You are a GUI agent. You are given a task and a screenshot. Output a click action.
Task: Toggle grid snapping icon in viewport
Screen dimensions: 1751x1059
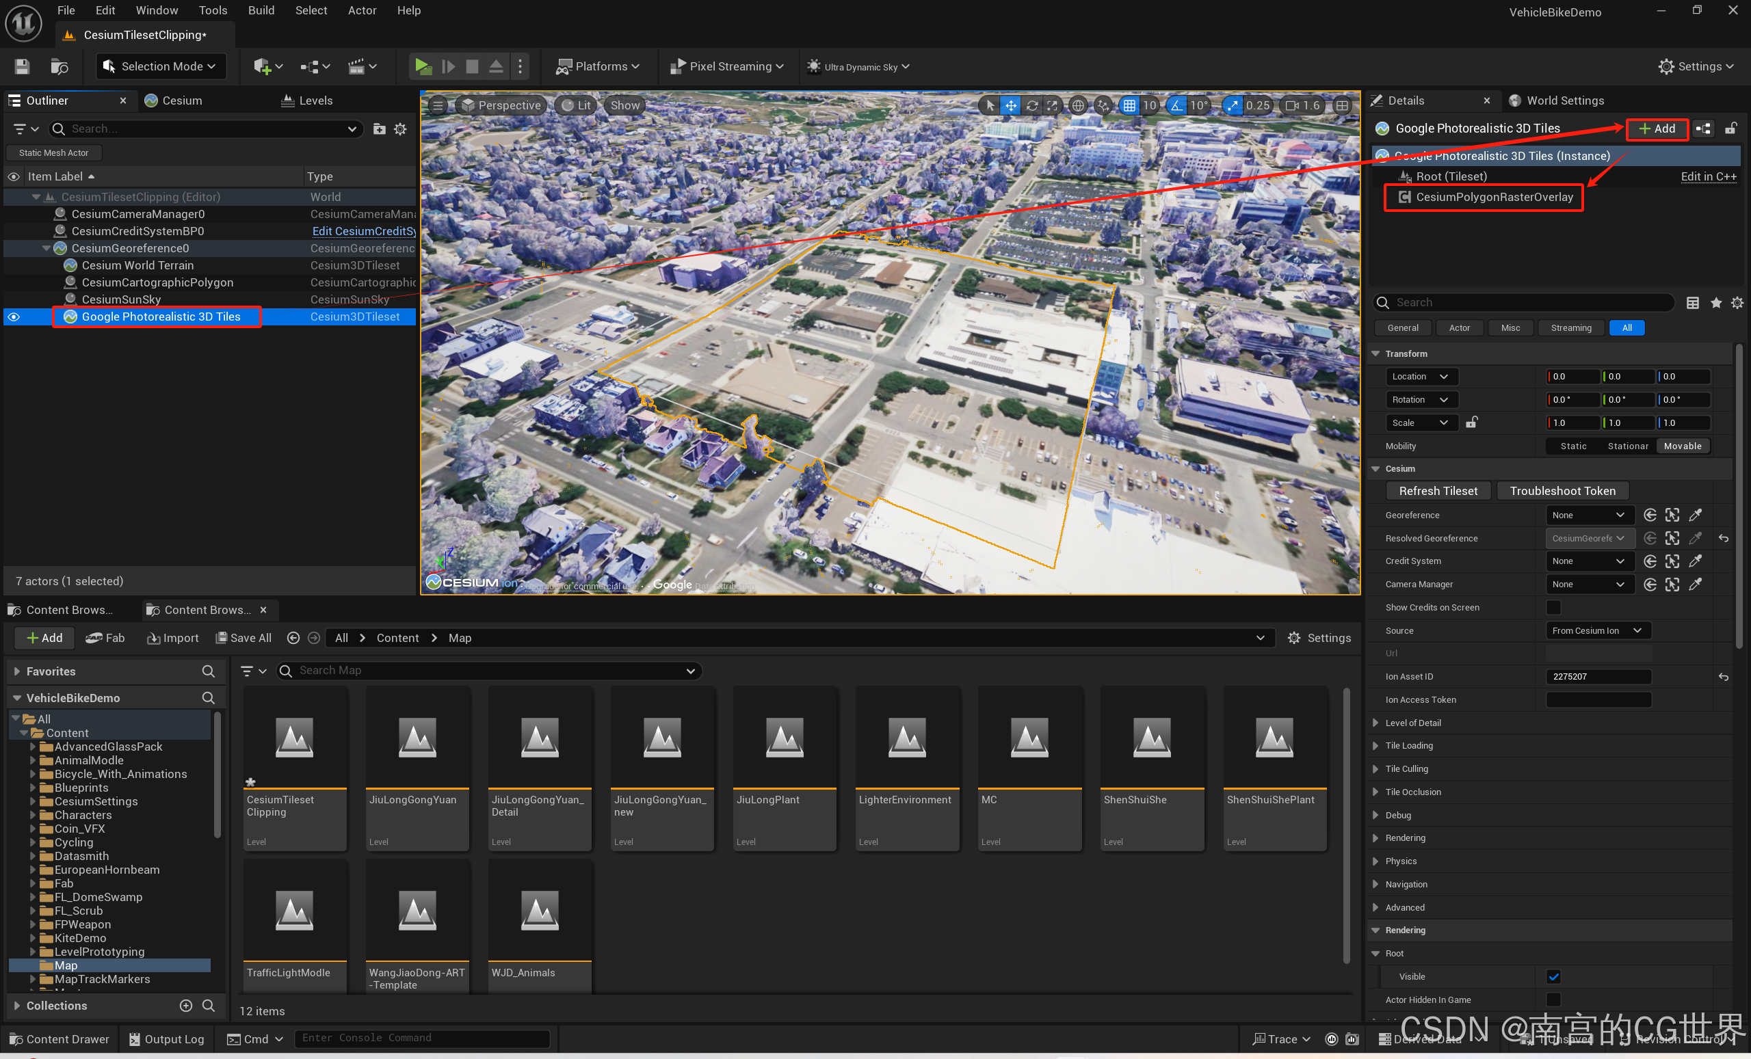(1129, 105)
